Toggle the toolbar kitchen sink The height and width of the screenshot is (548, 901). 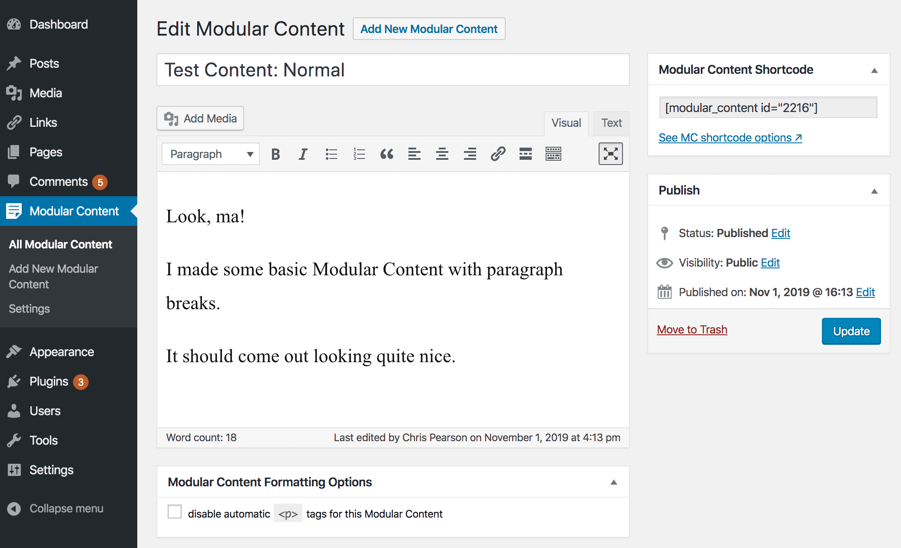[553, 154]
